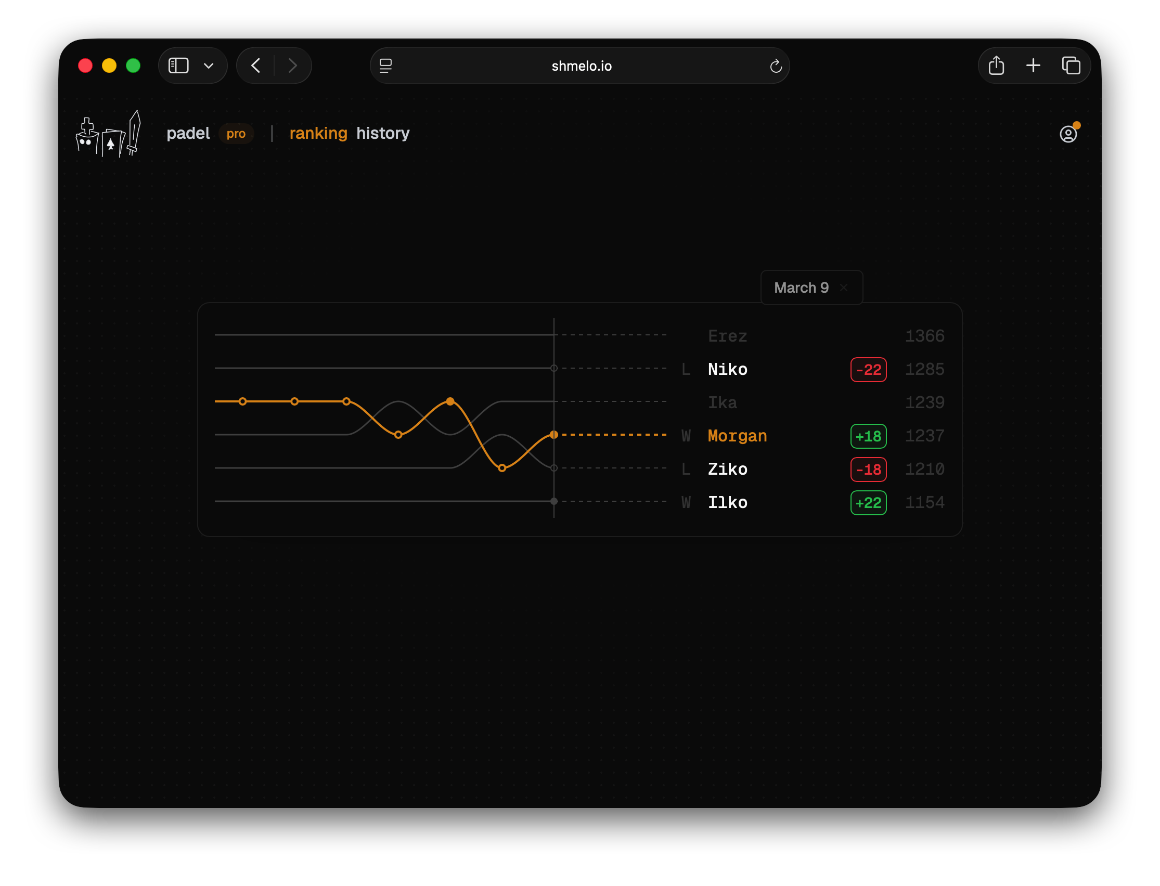The width and height of the screenshot is (1160, 886).
Task: Dismiss the March 9 filter with the × button
Action: pos(843,288)
